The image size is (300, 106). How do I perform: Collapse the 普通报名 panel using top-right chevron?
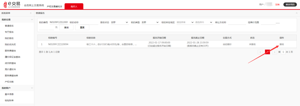[x=296, y=13]
